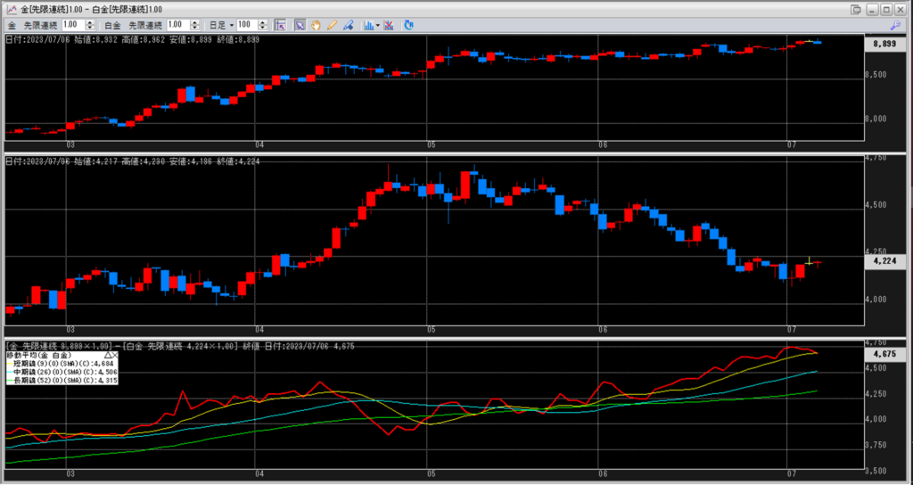Refresh the chart data
913x485 pixels.
click(x=408, y=25)
